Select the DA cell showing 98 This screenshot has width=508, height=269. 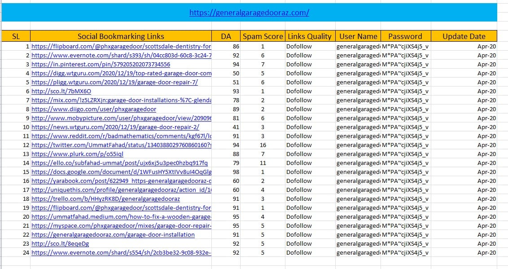(226, 172)
